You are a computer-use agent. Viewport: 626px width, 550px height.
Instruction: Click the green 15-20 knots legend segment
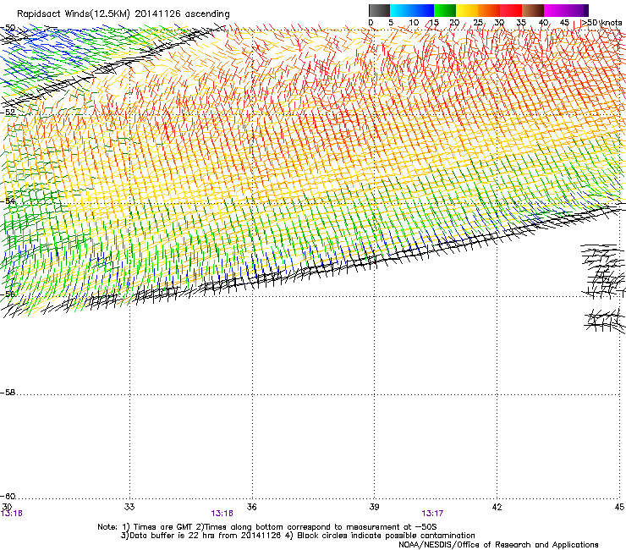445,10
